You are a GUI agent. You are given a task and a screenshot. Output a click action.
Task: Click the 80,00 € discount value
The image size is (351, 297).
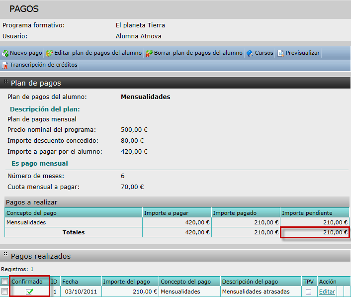[x=132, y=141]
